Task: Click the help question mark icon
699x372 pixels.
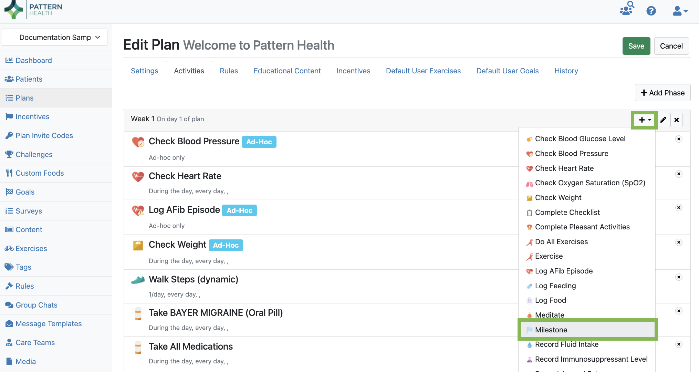Action: coord(651,11)
